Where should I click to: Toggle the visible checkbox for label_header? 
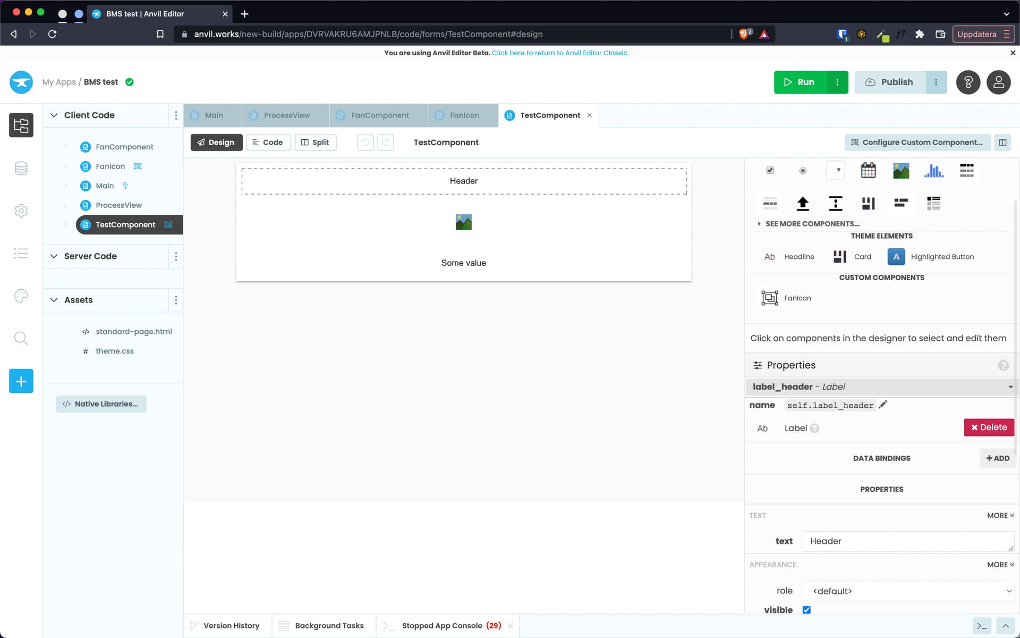click(x=807, y=610)
